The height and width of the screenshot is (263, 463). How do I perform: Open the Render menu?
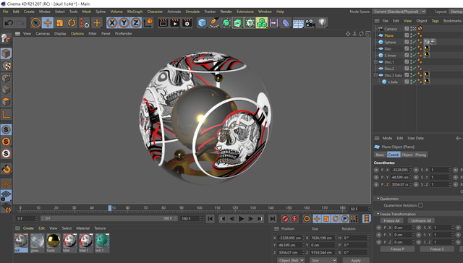[226, 12]
